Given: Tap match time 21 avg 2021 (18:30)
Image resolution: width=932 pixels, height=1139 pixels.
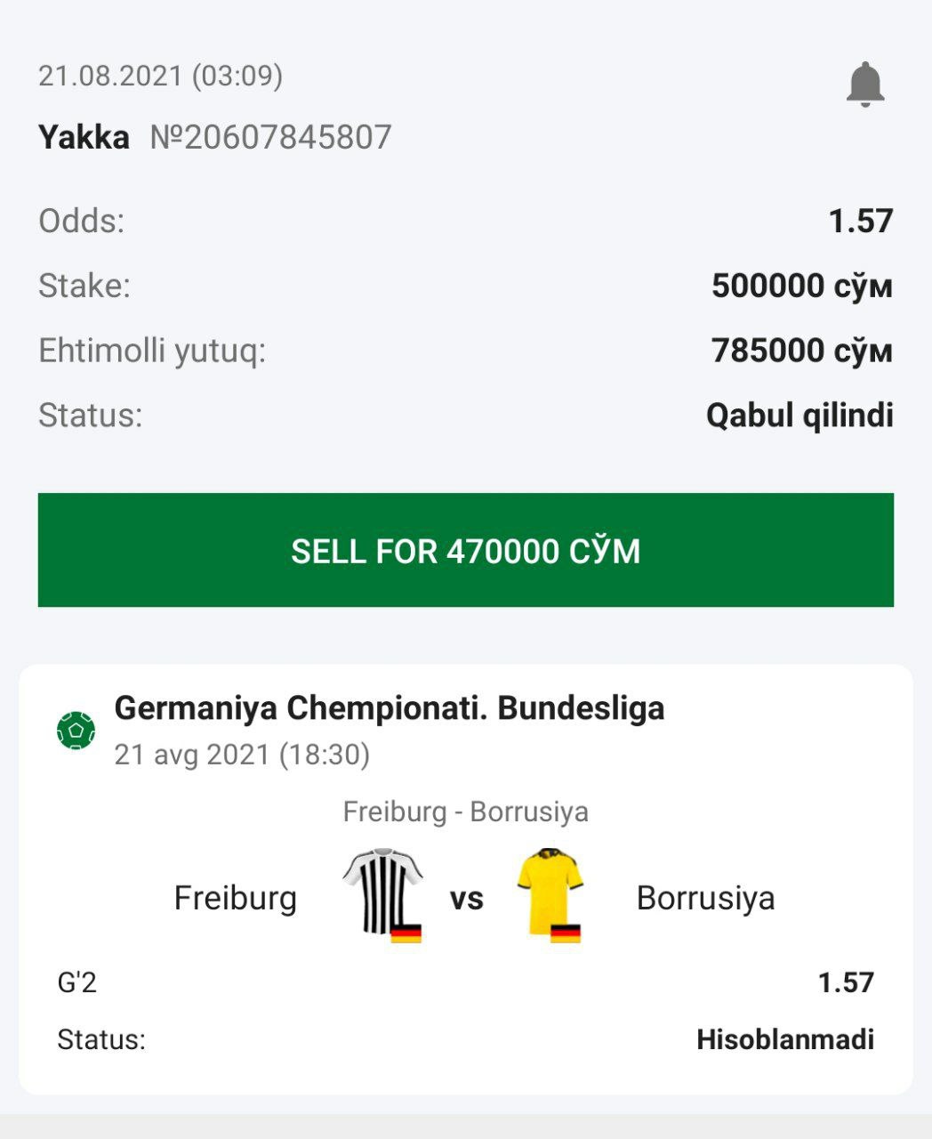Looking at the screenshot, I should click(242, 755).
